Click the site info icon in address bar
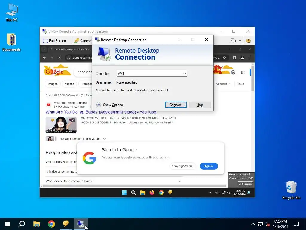This screenshot has height=230, width=306. (68, 58)
